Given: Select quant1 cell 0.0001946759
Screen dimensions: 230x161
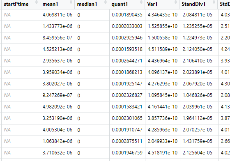Looking at the screenshot, I should (127, 153).
